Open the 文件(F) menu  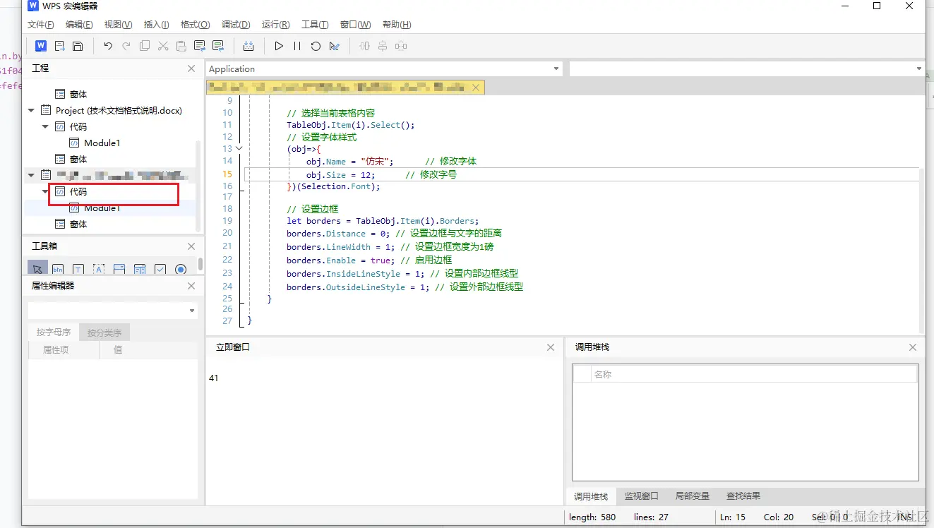pos(41,25)
